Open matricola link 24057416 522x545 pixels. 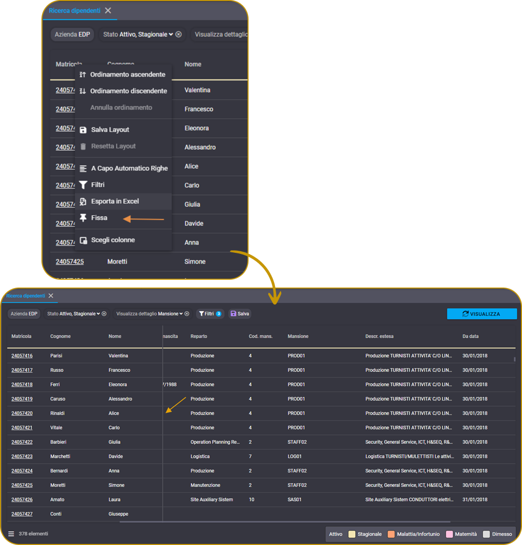tap(22, 356)
